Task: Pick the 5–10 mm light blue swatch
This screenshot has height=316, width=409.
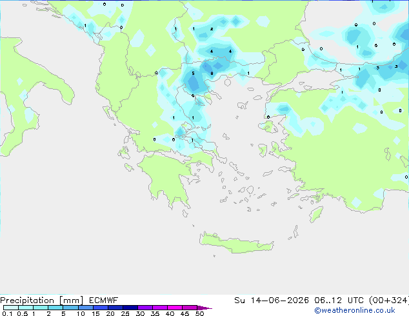Action: point(70,308)
